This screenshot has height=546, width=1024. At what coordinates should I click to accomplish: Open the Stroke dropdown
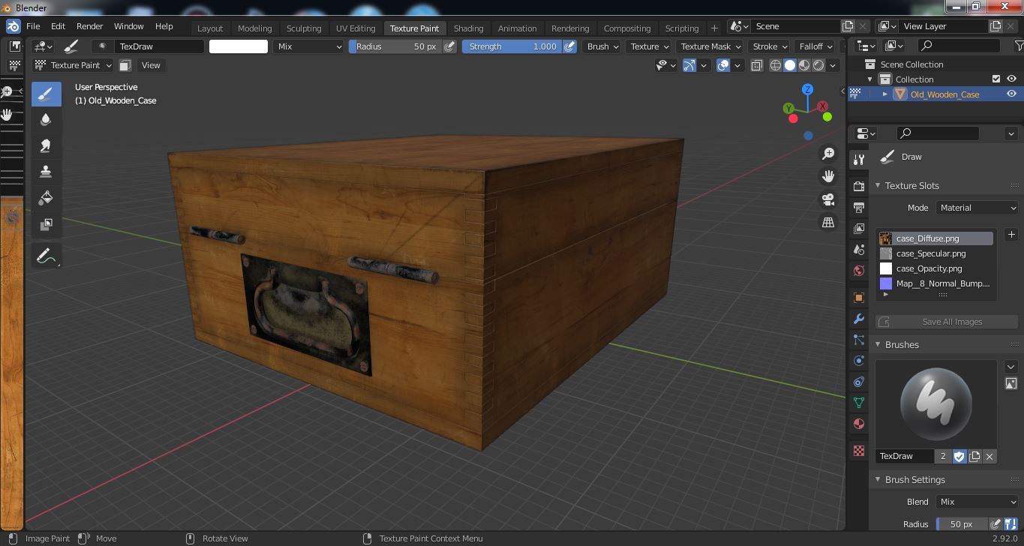click(768, 46)
